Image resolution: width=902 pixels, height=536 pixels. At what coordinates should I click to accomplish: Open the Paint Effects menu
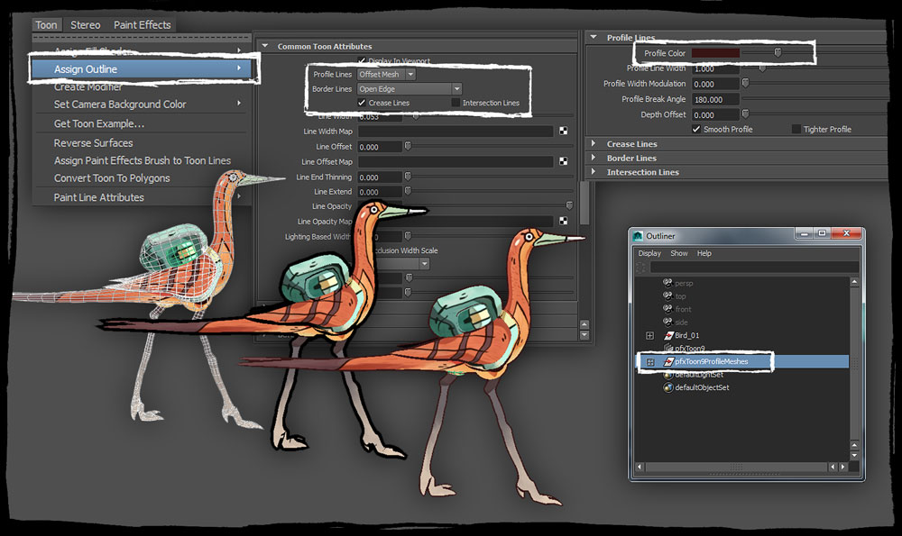143,24
